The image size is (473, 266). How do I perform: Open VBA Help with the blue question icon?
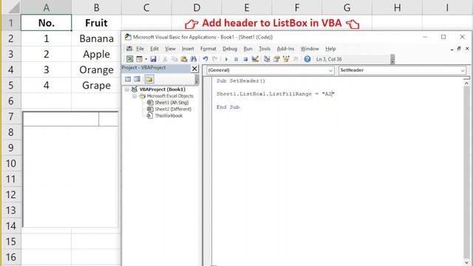click(307, 59)
